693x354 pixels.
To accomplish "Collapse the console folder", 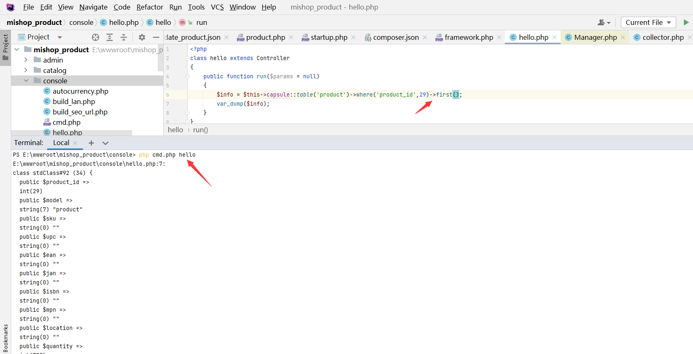I will 26,81.
